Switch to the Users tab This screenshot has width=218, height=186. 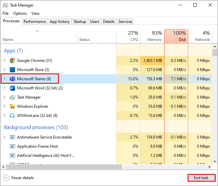pos(95,22)
